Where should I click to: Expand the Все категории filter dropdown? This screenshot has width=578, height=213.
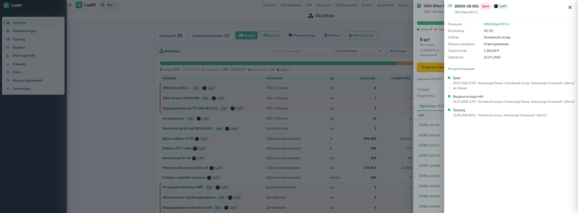[359, 51]
